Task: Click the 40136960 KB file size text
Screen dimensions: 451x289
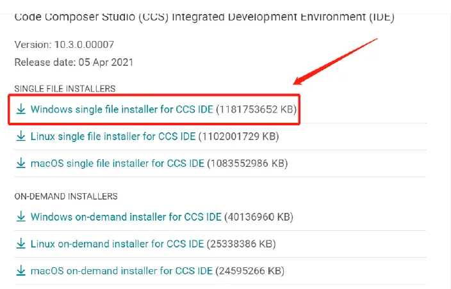Action: [257, 217]
